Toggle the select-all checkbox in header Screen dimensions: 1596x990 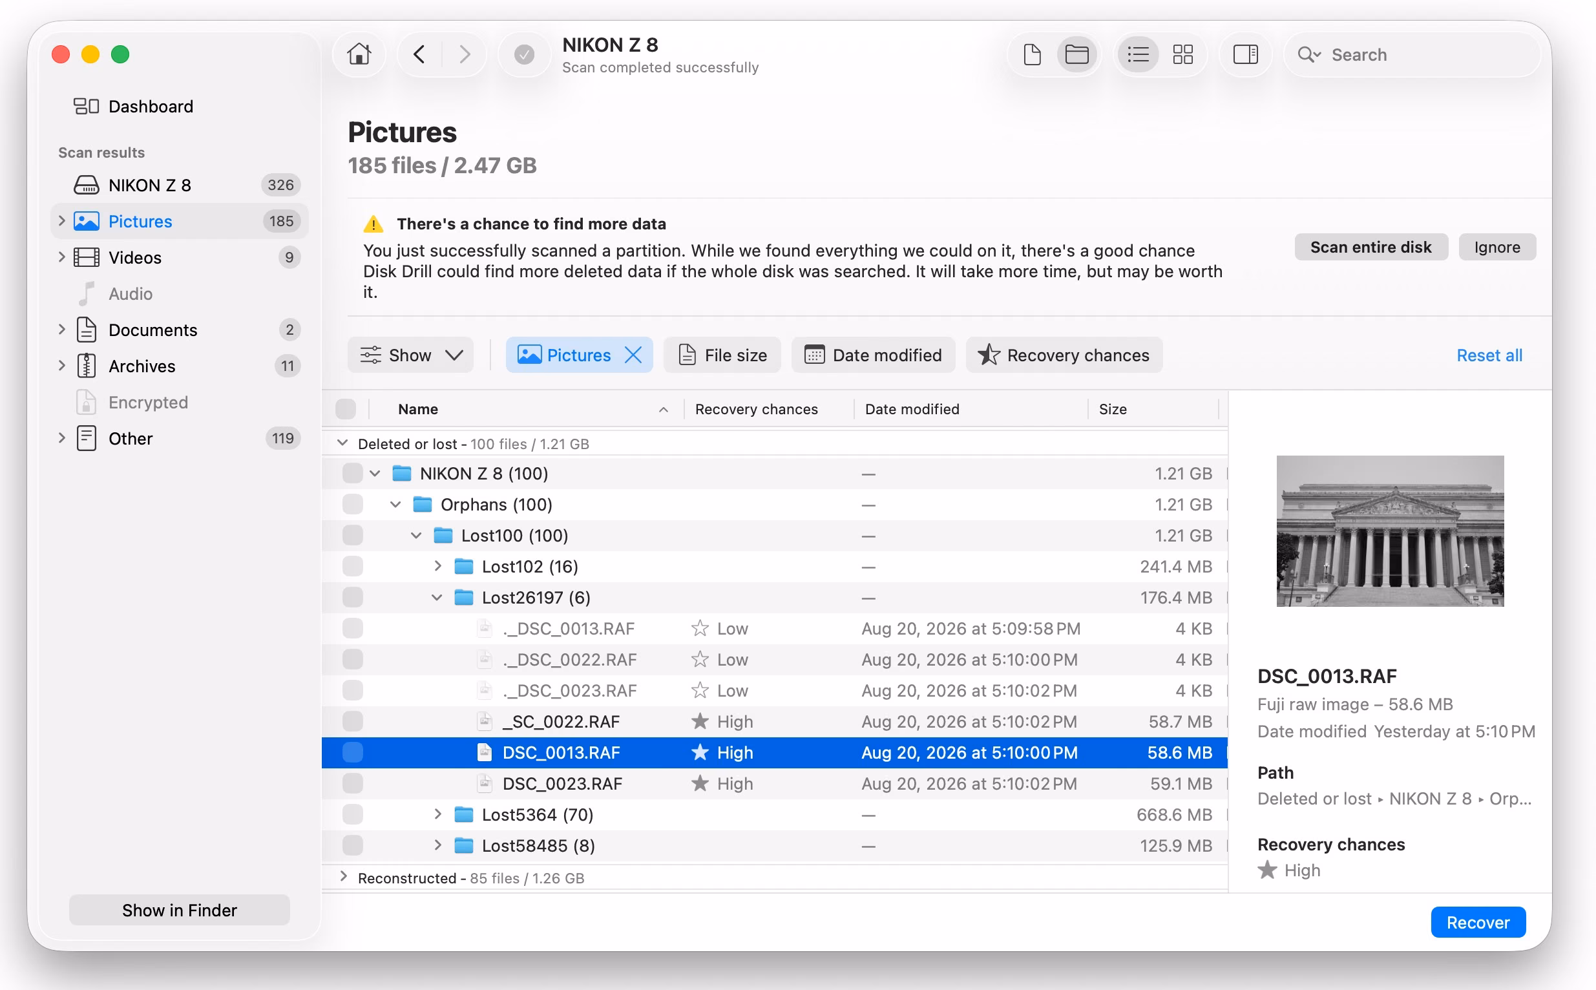tap(346, 409)
